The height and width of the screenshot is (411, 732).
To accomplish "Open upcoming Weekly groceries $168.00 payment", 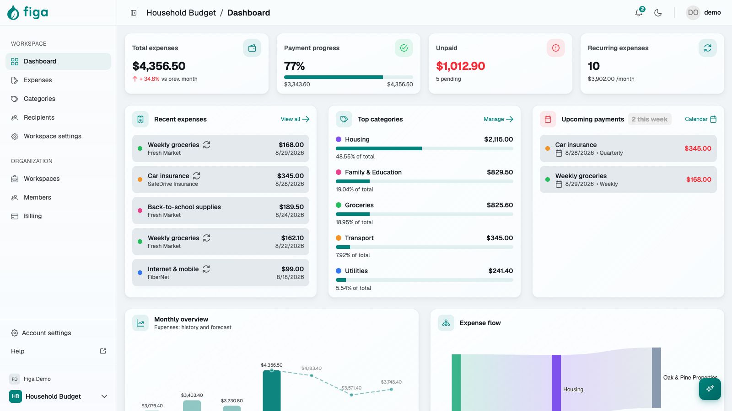I will (x=628, y=179).
